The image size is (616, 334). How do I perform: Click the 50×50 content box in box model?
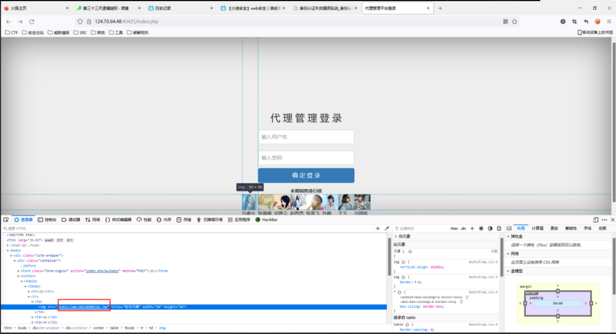point(557,303)
